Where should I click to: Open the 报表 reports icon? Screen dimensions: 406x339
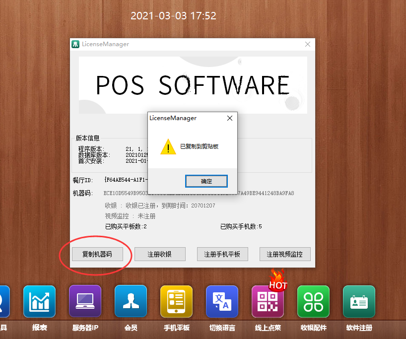click(x=39, y=301)
